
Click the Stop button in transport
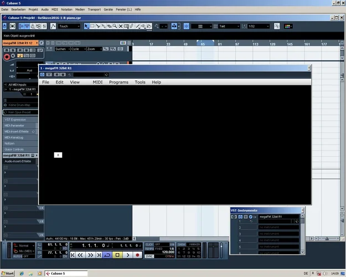click(117, 255)
